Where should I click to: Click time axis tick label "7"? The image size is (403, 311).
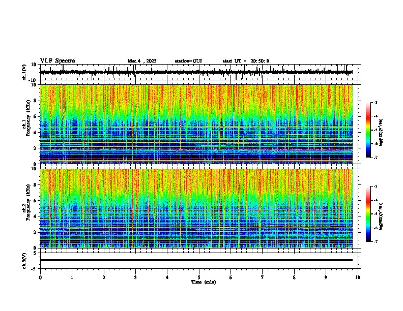point(263,277)
